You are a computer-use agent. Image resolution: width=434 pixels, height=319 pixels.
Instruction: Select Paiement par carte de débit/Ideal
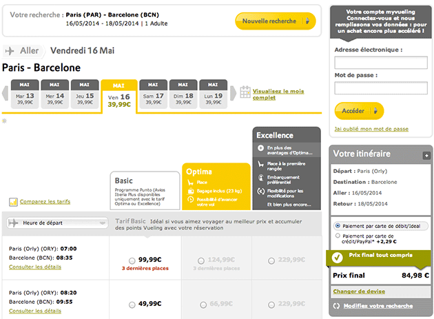tap(338, 226)
